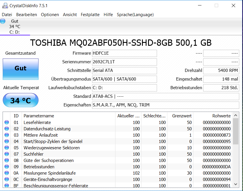This screenshot has width=243, height=191.
Task: Click the Aktueller column header
Action: point(128,116)
